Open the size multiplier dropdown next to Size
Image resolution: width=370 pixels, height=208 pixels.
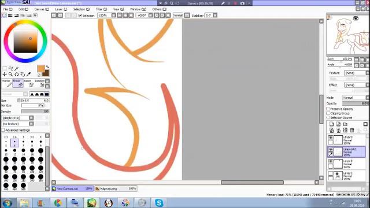(x=18, y=100)
